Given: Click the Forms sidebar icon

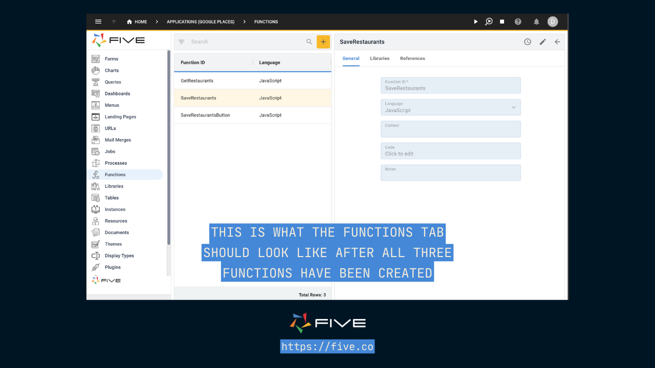Looking at the screenshot, I should pyautogui.click(x=96, y=59).
